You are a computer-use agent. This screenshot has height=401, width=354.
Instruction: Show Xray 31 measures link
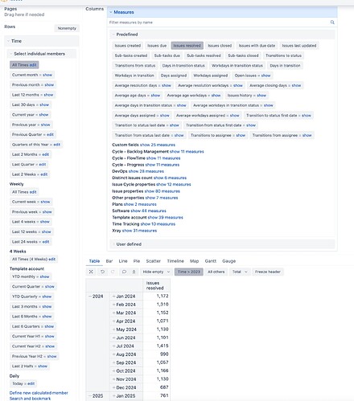point(139,231)
